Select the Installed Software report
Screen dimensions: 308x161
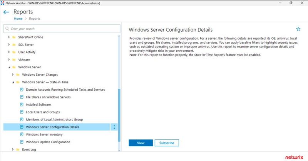point(38,105)
